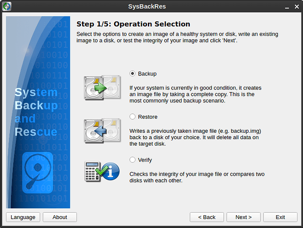Open the SysBackRes window menu icon
303x228 pixels.
tap(7, 6)
